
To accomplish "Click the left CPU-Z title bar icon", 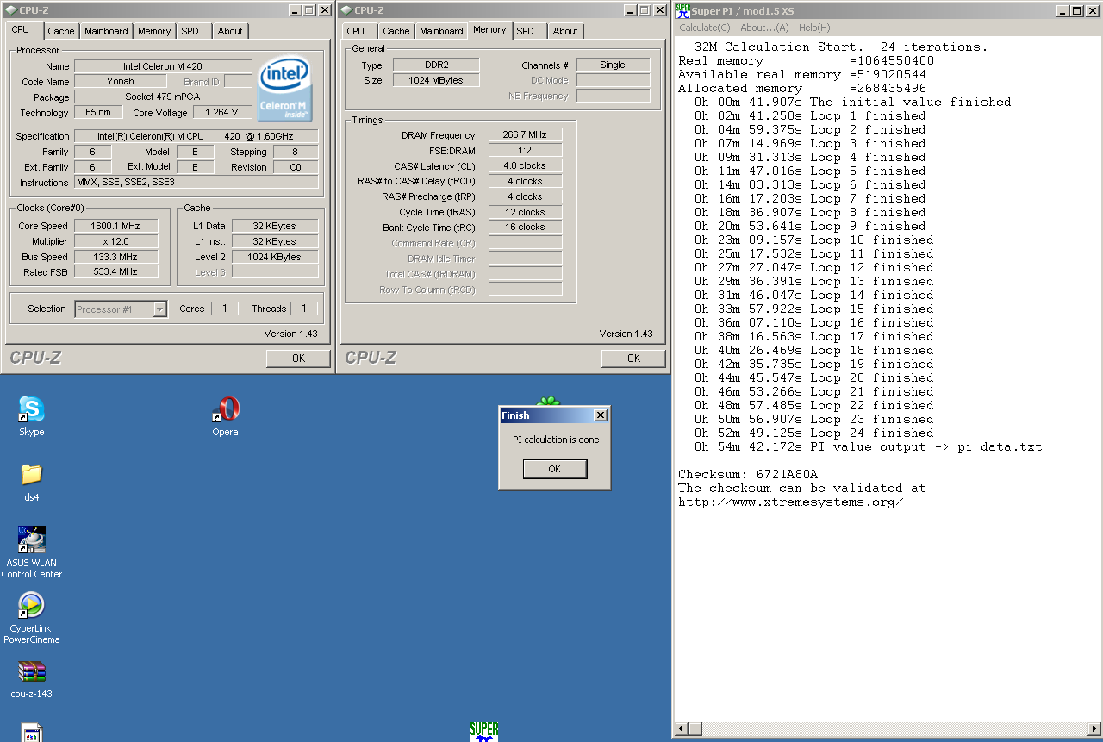I will 10,10.
